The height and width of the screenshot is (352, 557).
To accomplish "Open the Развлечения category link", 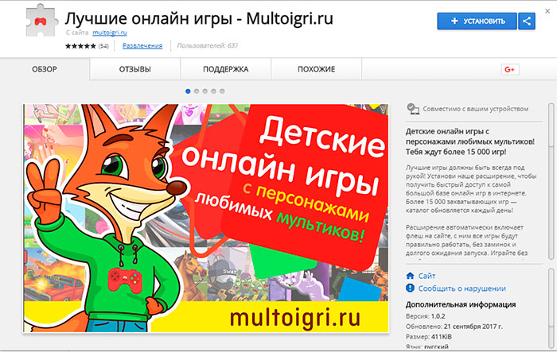I will pos(142,46).
